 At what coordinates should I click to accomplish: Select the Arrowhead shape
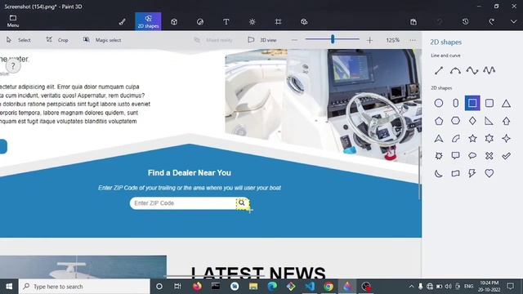[439, 138]
